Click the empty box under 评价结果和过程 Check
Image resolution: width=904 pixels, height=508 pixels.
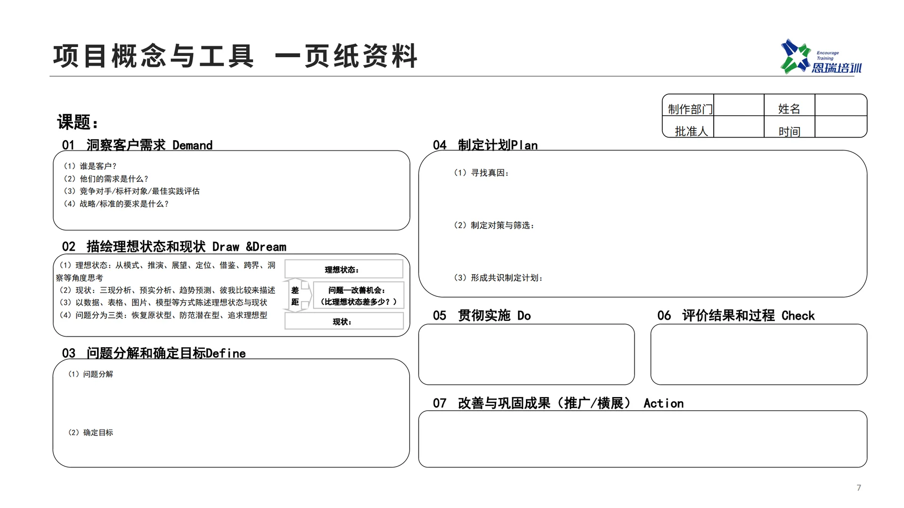[x=759, y=354]
